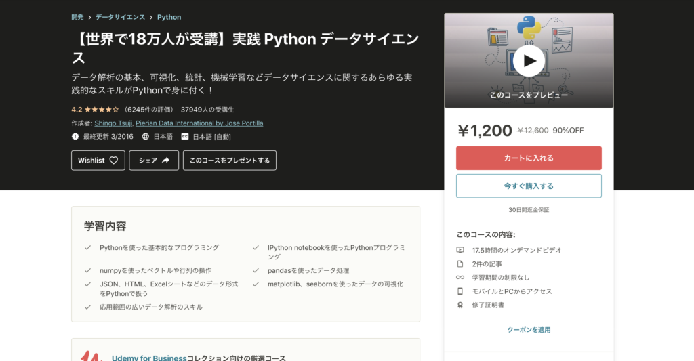Click the article document icon
Viewport: 694px width, 361px height.
tap(460, 263)
